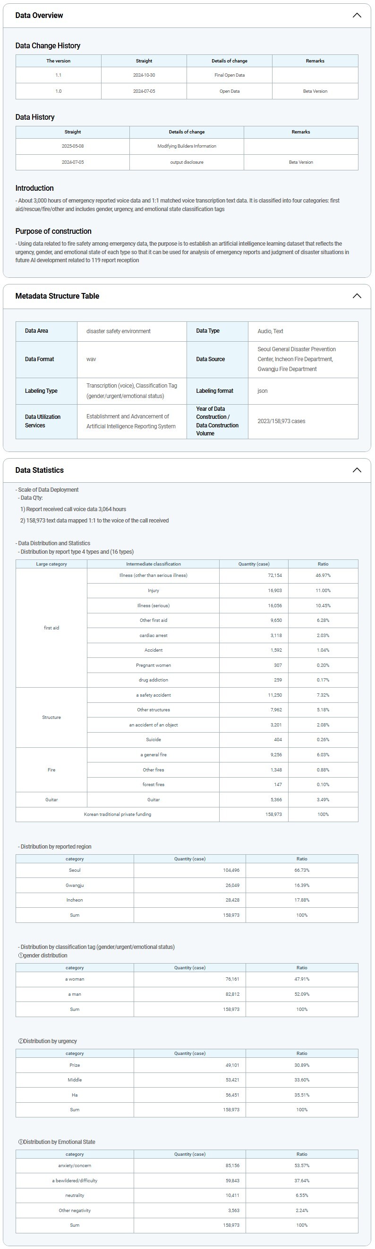The image size is (375, 1249).
Task: Collapse the Data Statistics section chevron
Action: 357,470
